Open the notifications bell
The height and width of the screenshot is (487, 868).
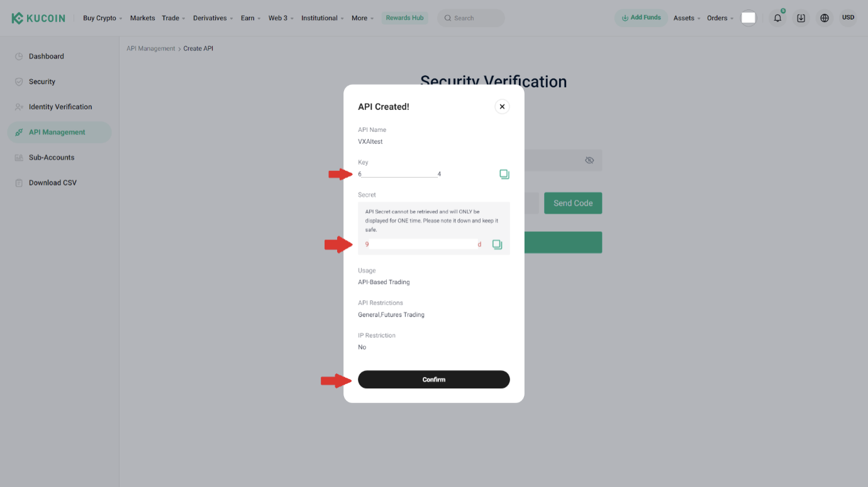777,18
